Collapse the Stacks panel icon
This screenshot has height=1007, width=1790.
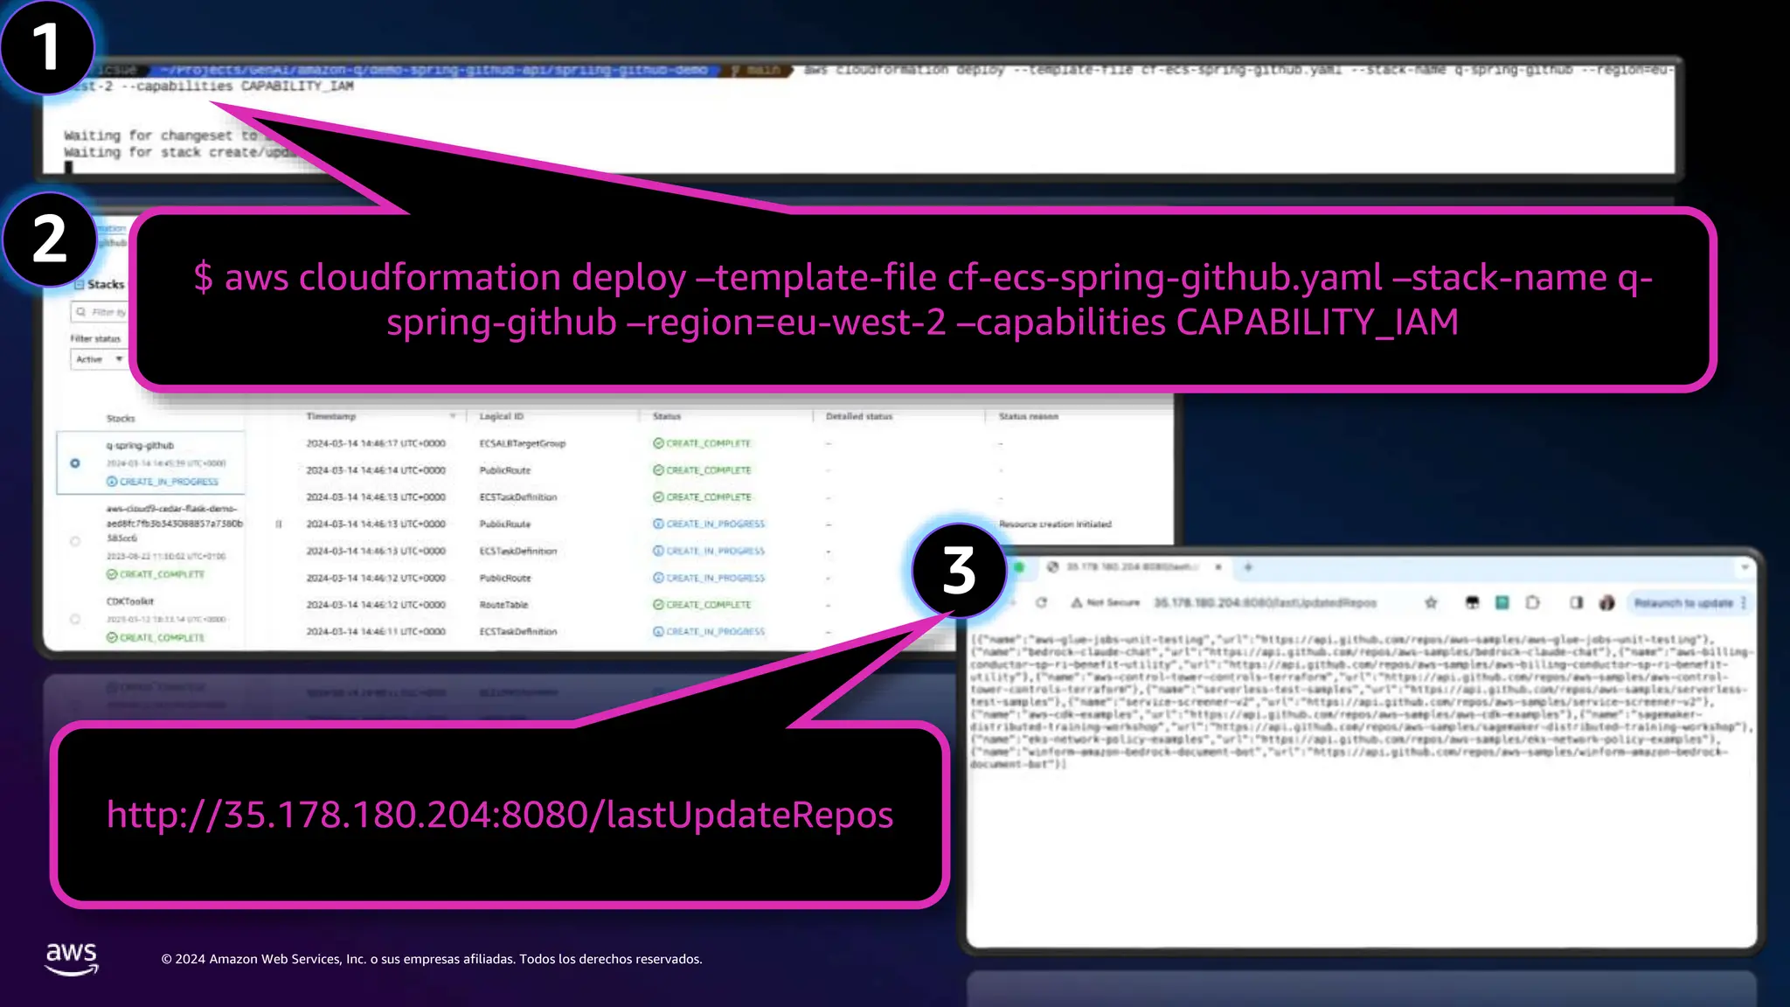click(x=79, y=284)
